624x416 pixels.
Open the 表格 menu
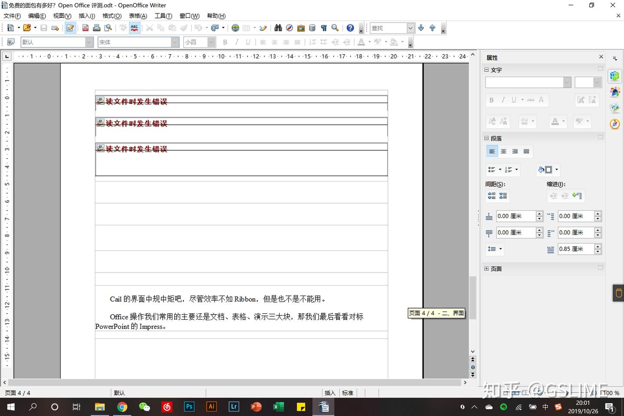138,16
